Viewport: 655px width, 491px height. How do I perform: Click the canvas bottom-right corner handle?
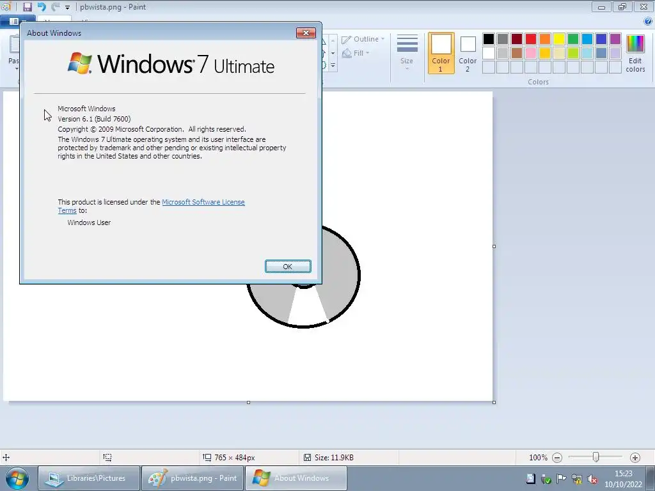[494, 402]
